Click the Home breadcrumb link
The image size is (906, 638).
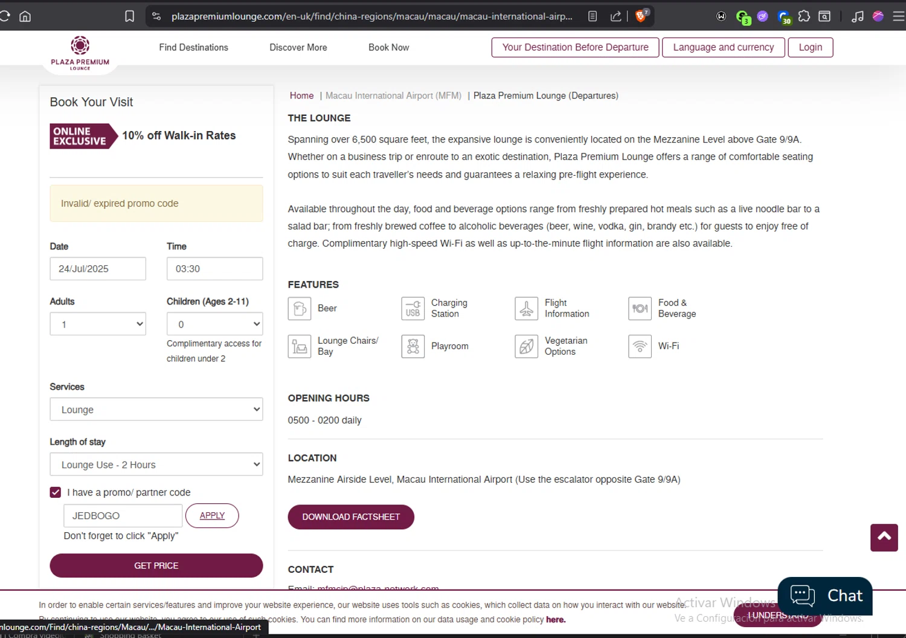click(301, 95)
